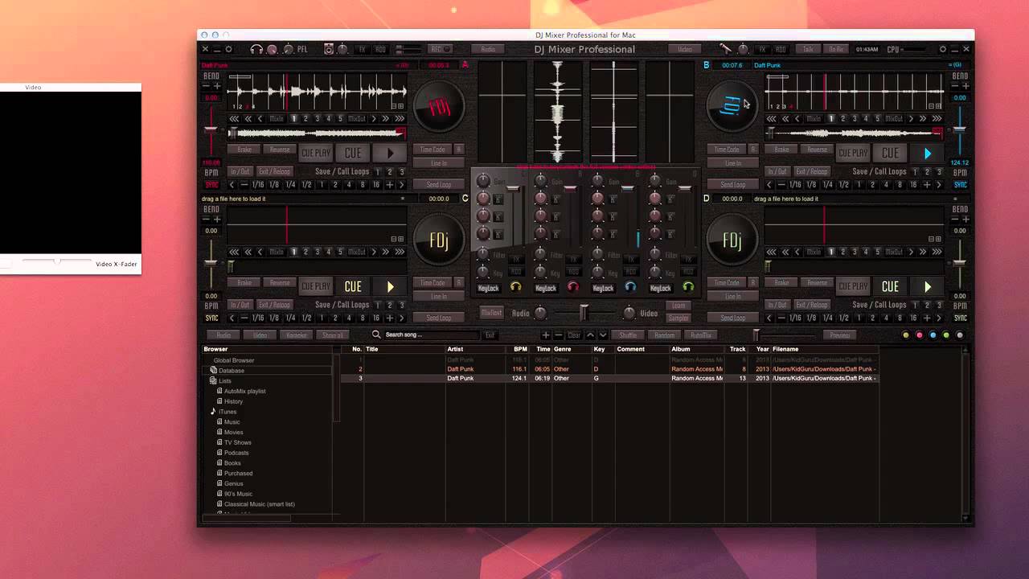
Task: Toggle deck A SYNC button
Action: pyautogui.click(x=211, y=184)
